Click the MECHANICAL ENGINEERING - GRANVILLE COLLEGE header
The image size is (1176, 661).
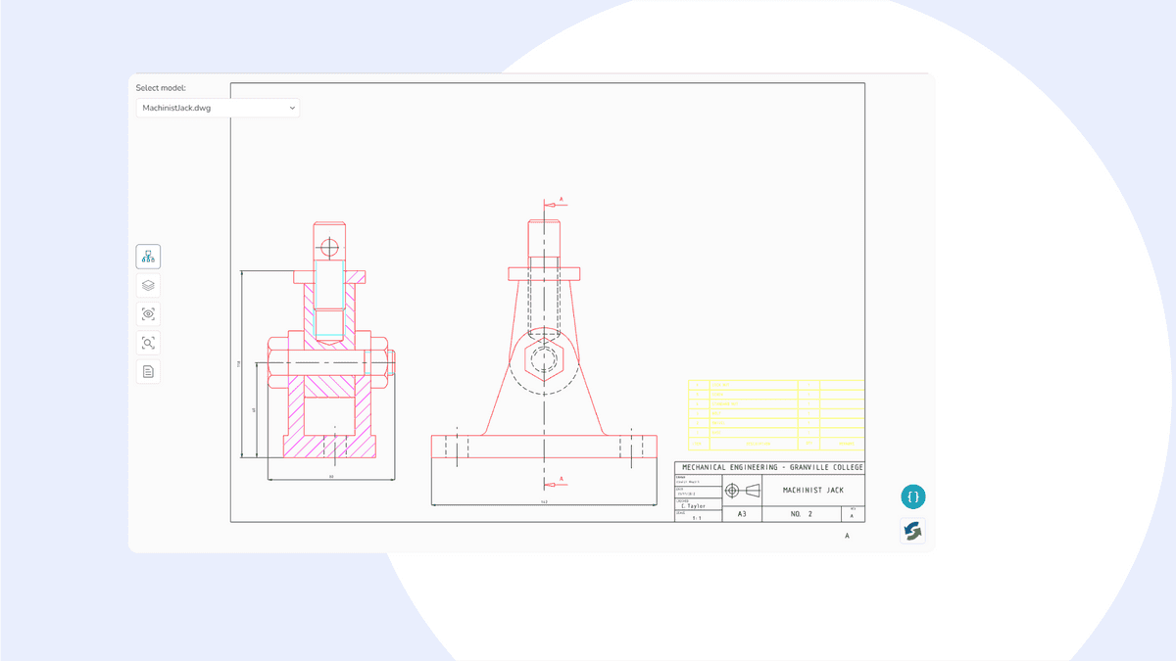coord(772,468)
